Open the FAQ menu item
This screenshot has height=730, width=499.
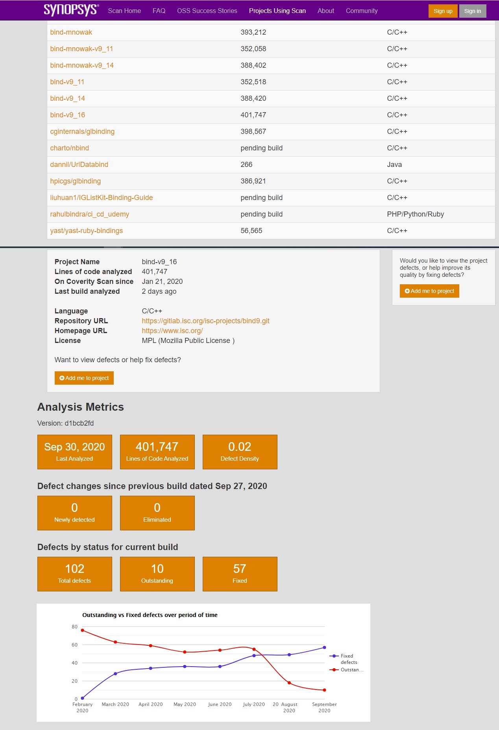(159, 11)
